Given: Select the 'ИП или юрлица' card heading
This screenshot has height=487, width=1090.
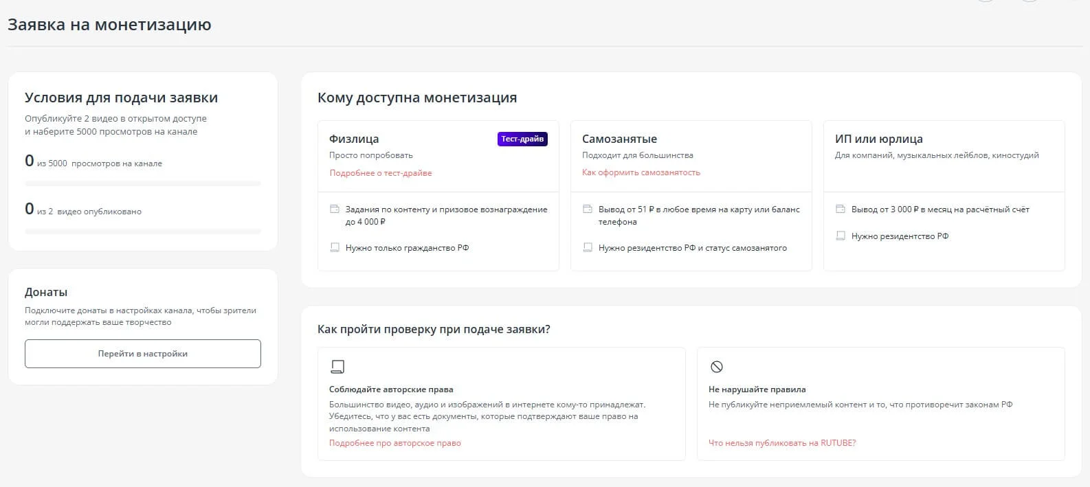Looking at the screenshot, I should (878, 139).
